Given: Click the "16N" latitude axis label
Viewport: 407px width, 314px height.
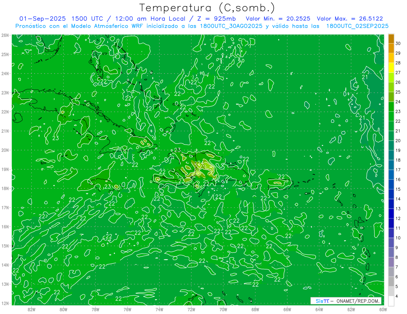Looking at the screenshot, I should point(5,227).
